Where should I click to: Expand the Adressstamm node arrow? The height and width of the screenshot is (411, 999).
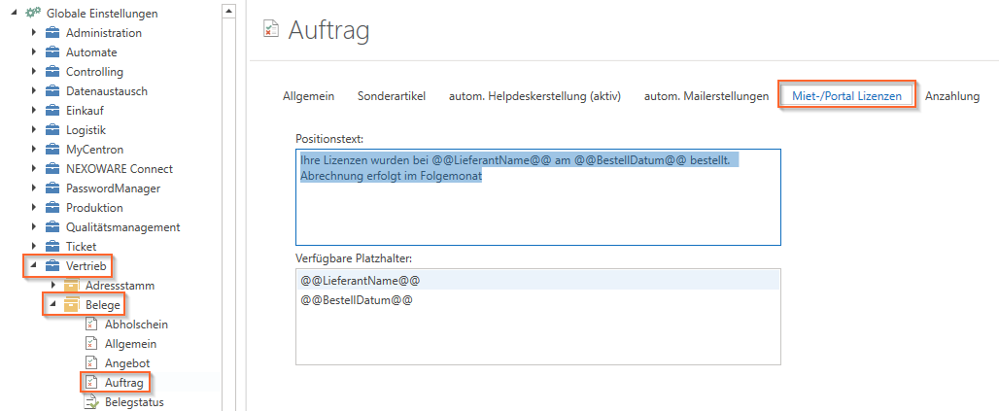coord(53,286)
